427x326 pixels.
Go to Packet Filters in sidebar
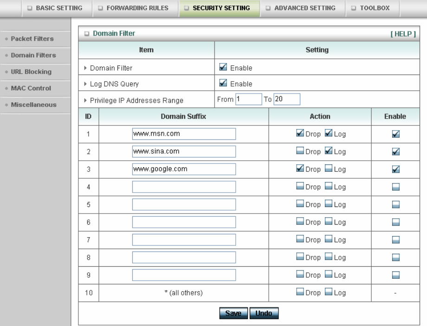pos(32,39)
